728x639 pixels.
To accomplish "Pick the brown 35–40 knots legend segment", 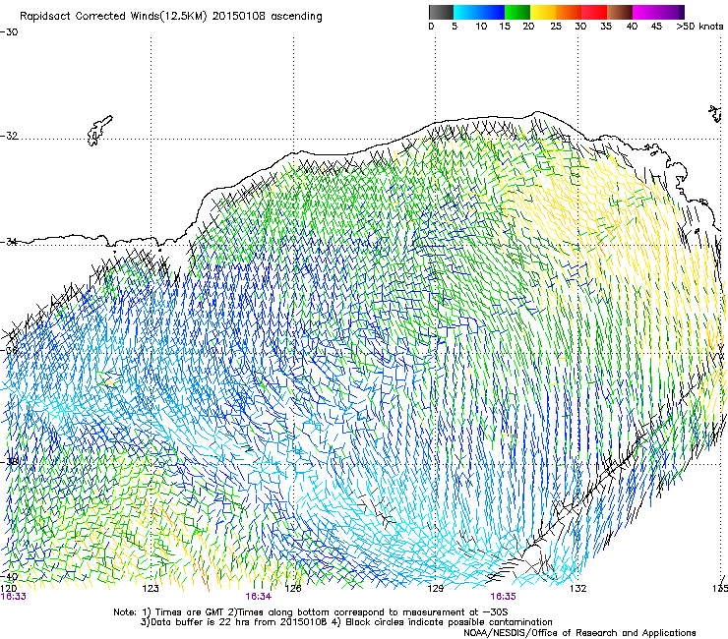I will tap(620, 12).
